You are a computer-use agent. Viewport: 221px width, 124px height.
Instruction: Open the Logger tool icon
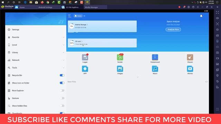(85, 58)
